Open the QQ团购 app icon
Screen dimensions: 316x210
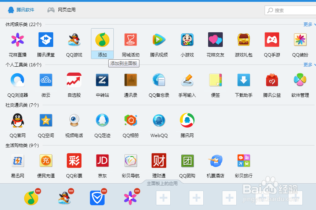pos(187,161)
